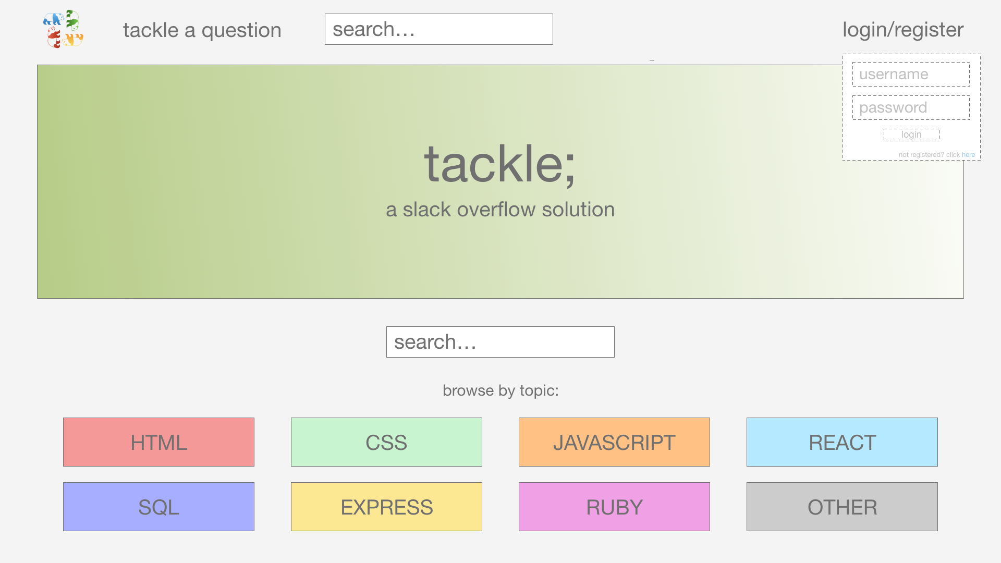Open the login/register menu
Viewport: 1001px width, 563px height.
902,30
